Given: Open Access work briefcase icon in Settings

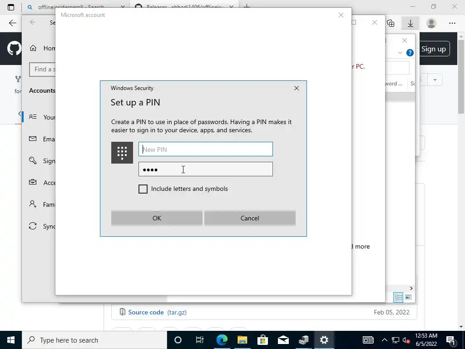Looking at the screenshot, I should pos(33,182).
